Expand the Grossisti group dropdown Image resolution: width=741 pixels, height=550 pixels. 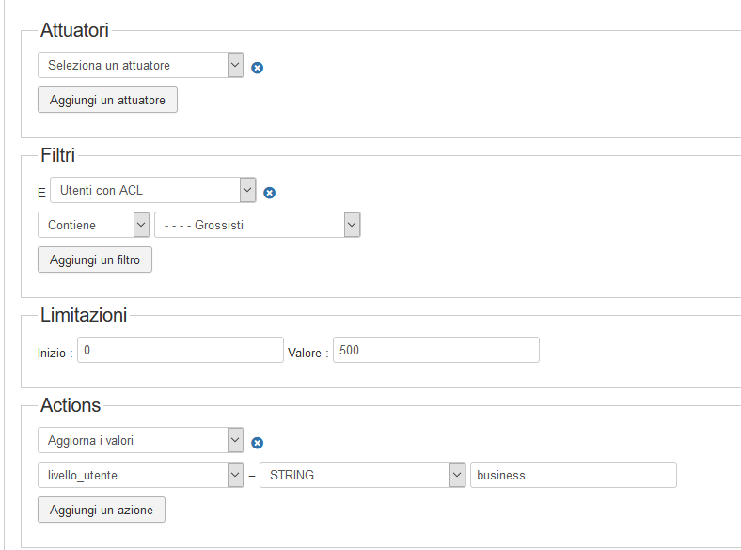click(258, 225)
